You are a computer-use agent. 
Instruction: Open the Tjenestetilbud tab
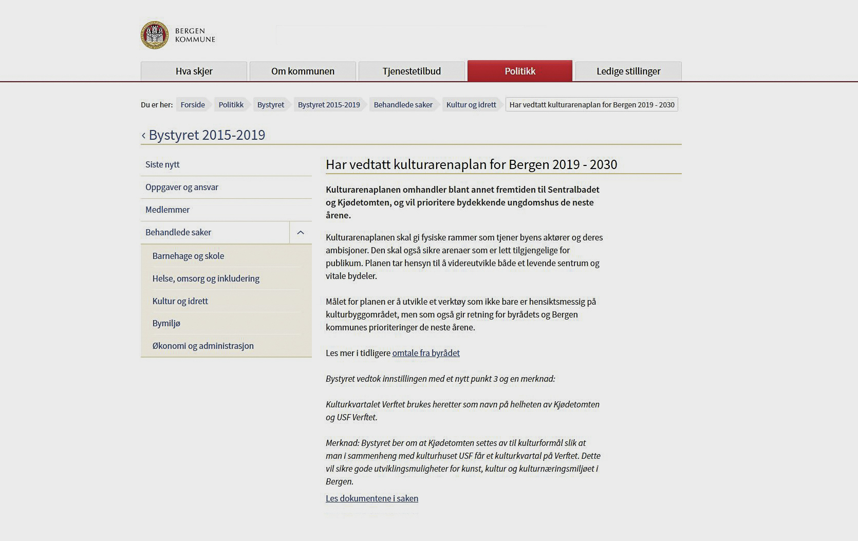(412, 71)
